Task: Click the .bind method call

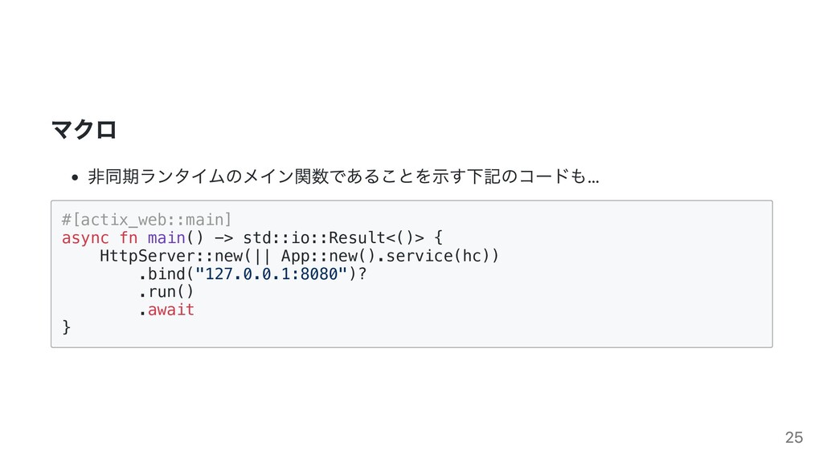Action: pyautogui.click(x=162, y=274)
